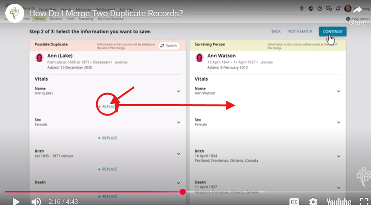
Task: Open the video on YouTube logo
Action: tap(339, 202)
